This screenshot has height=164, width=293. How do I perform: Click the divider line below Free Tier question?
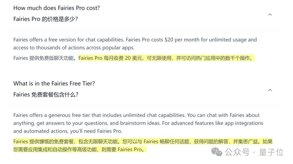point(143,106)
